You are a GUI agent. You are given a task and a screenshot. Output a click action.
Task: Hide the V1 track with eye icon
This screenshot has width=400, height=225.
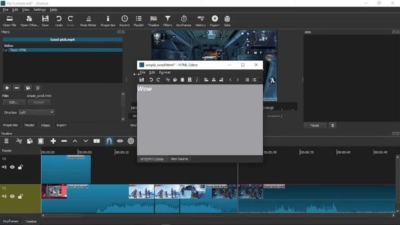coord(12,196)
